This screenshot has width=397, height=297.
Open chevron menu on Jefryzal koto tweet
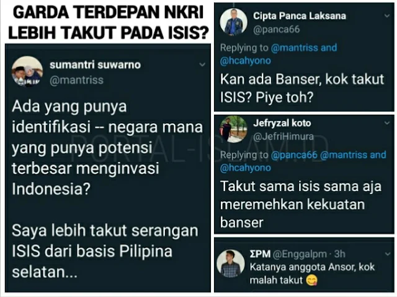pyautogui.click(x=387, y=123)
